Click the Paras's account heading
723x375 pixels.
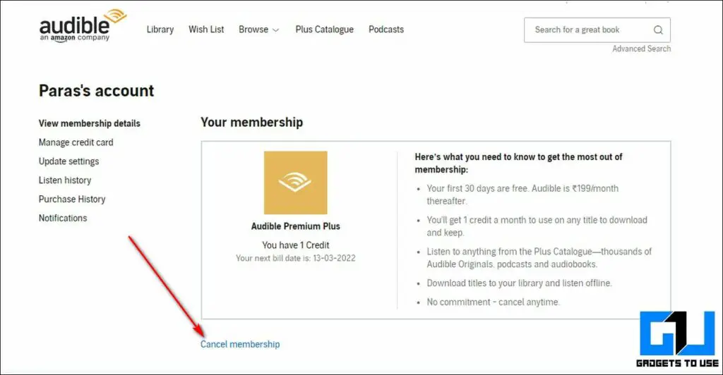[x=96, y=91]
